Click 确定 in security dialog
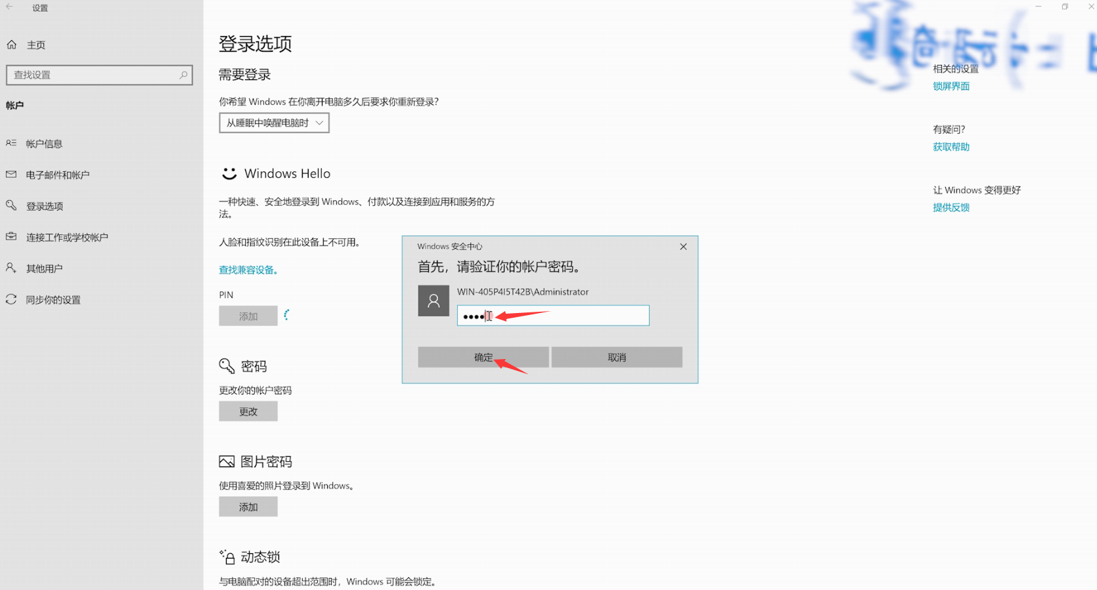The width and height of the screenshot is (1097, 590). tap(483, 357)
